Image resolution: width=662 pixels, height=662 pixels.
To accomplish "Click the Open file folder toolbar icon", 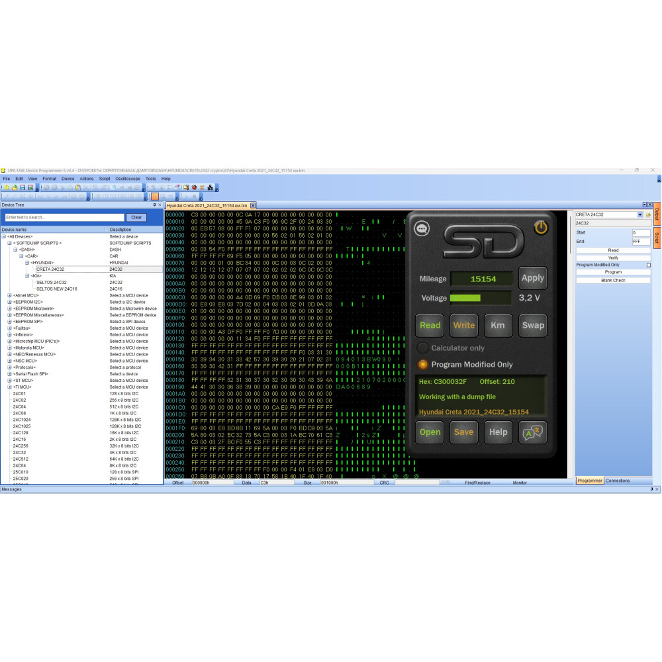I will click(x=15, y=187).
